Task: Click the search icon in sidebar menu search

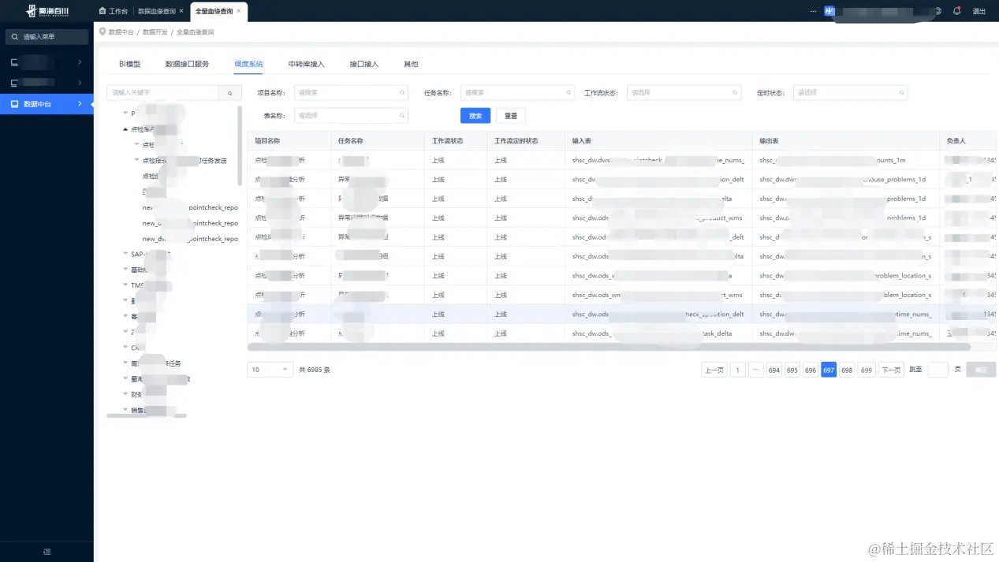Action: tap(15, 37)
